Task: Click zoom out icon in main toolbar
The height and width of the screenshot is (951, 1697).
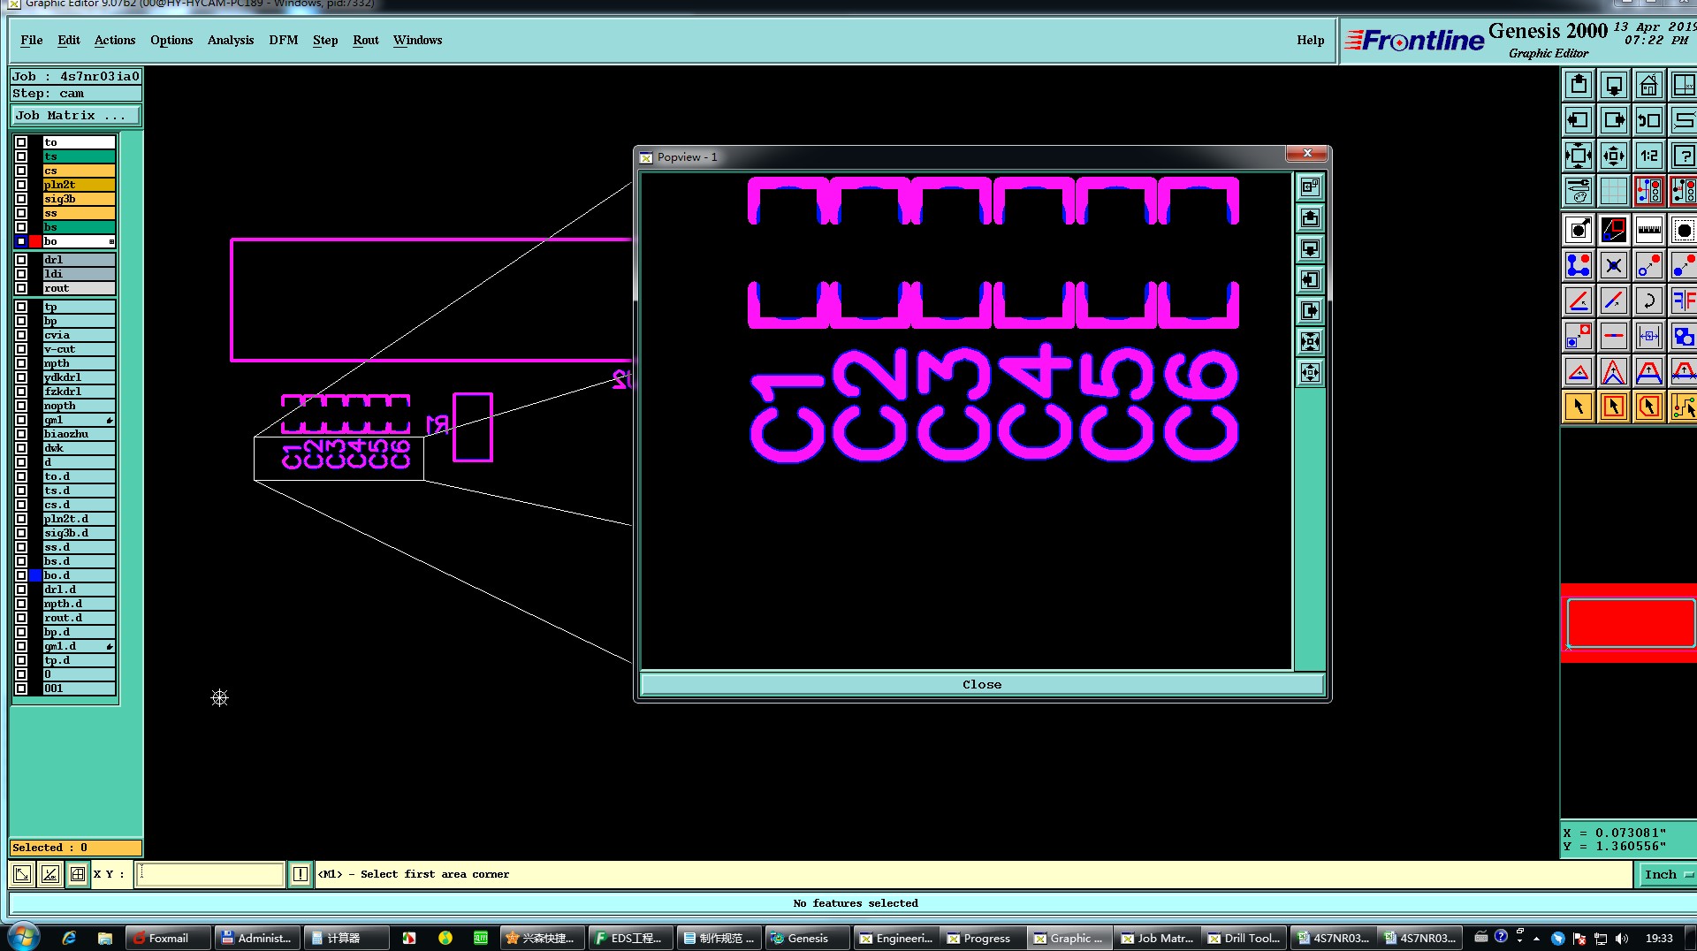Action: [x=1614, y=156]
